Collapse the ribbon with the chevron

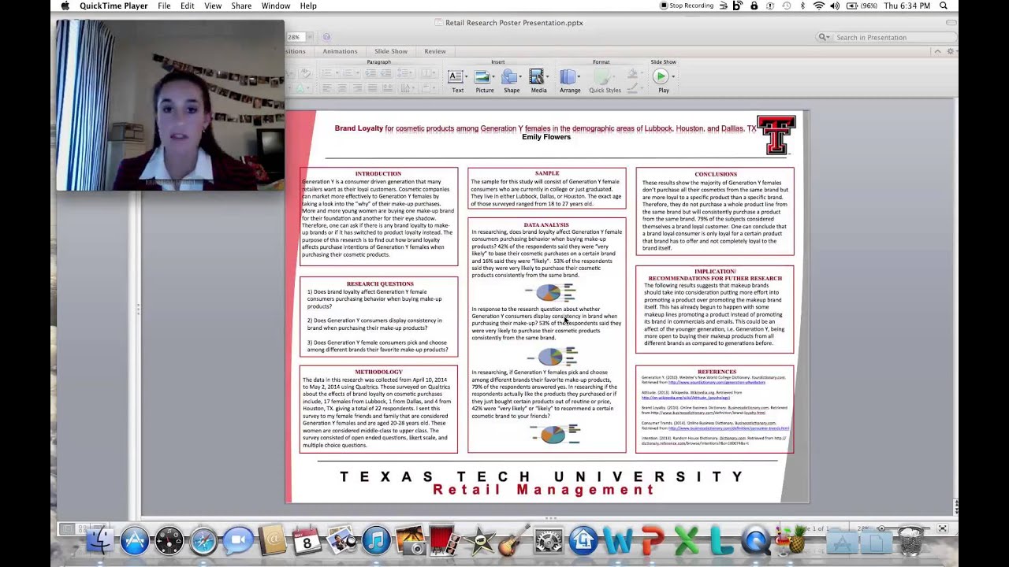tap(938, 51)
